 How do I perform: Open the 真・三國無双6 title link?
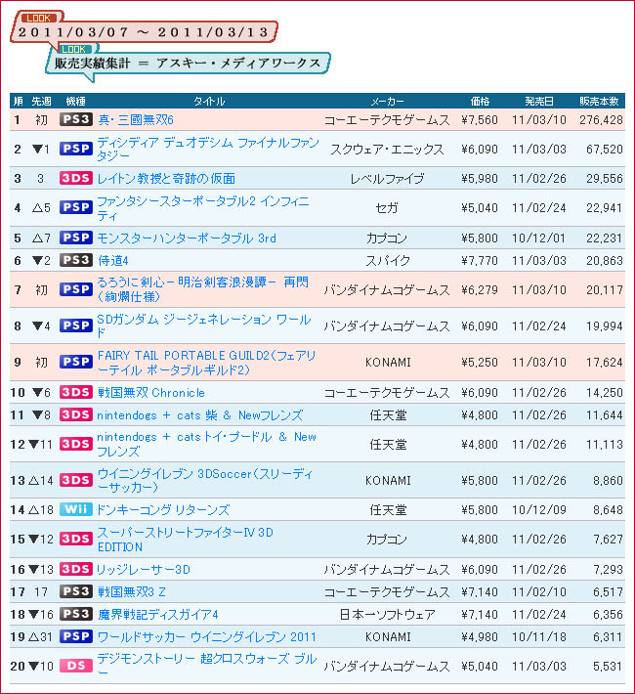136,119
